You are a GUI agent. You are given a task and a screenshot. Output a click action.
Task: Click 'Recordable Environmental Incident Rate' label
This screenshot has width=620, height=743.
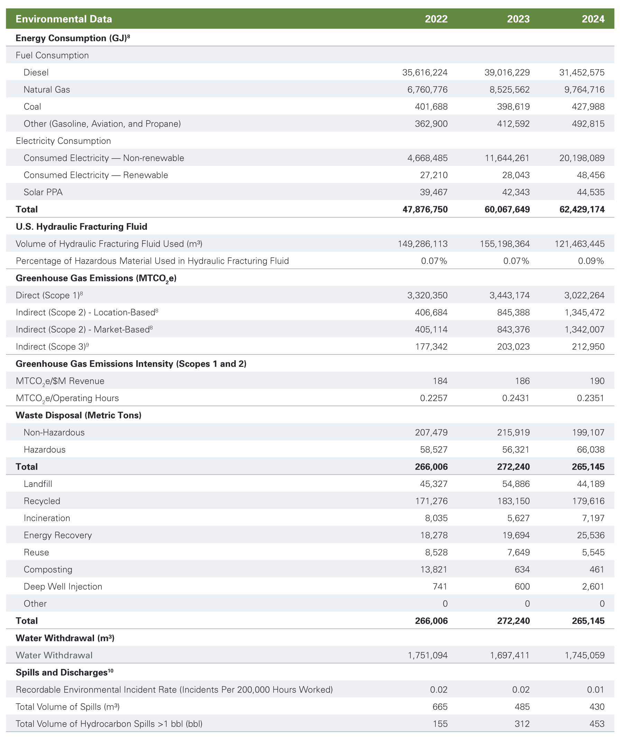174,690
